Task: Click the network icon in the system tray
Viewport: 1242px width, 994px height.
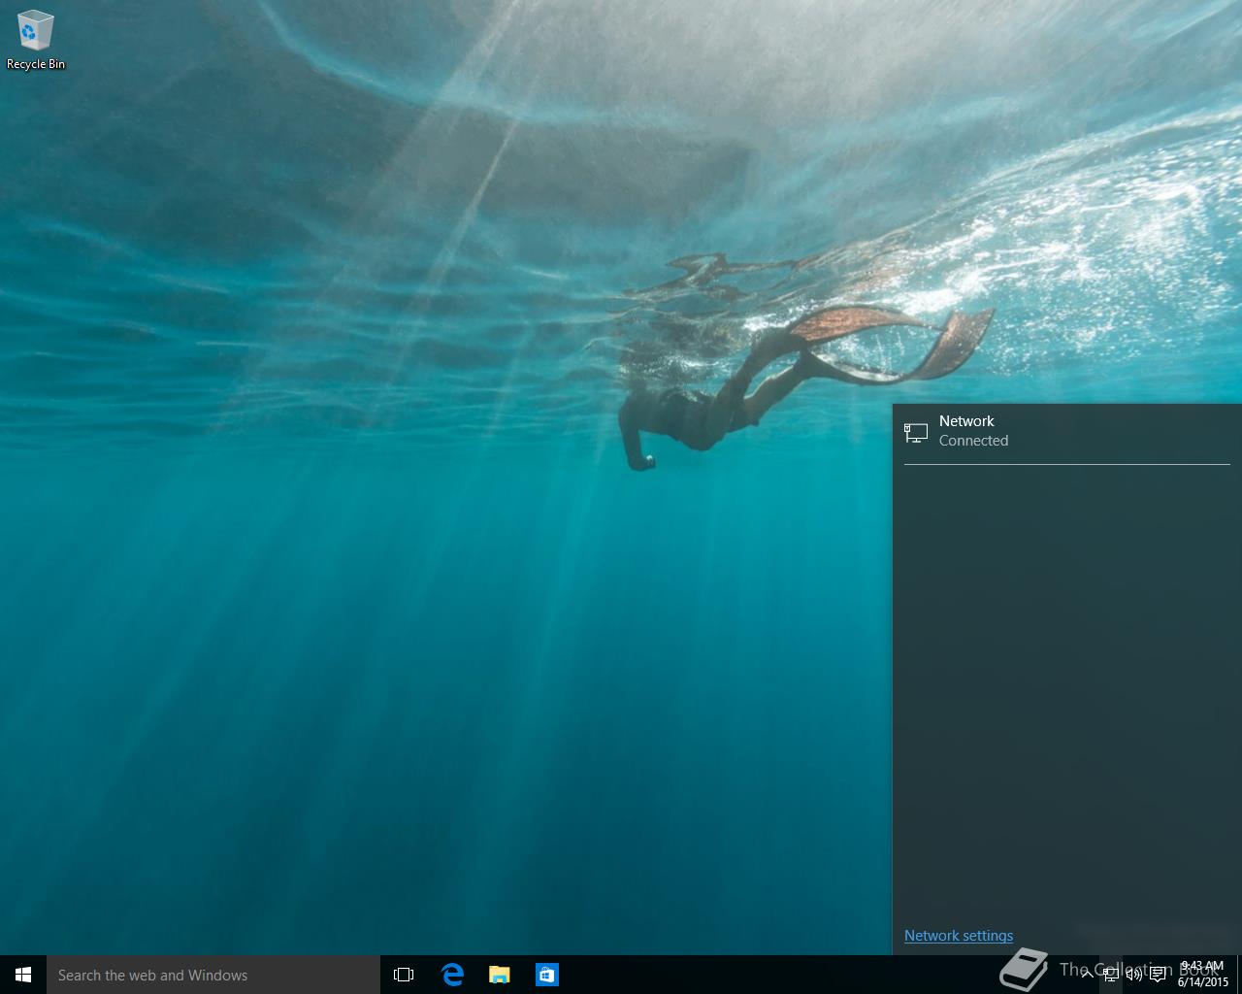Action: pos(1111,975)
